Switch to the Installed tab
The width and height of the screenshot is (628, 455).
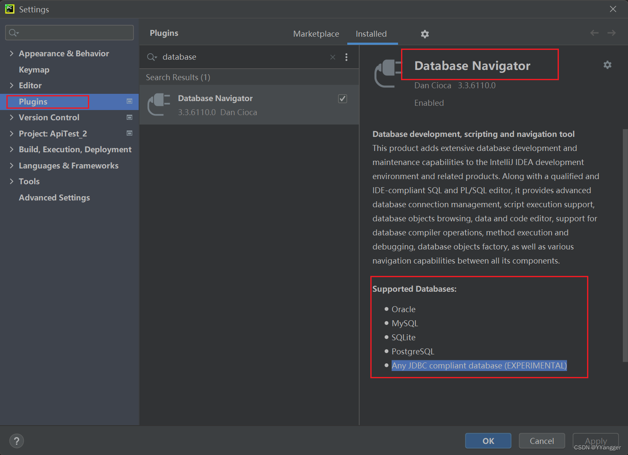click(371, 34)
